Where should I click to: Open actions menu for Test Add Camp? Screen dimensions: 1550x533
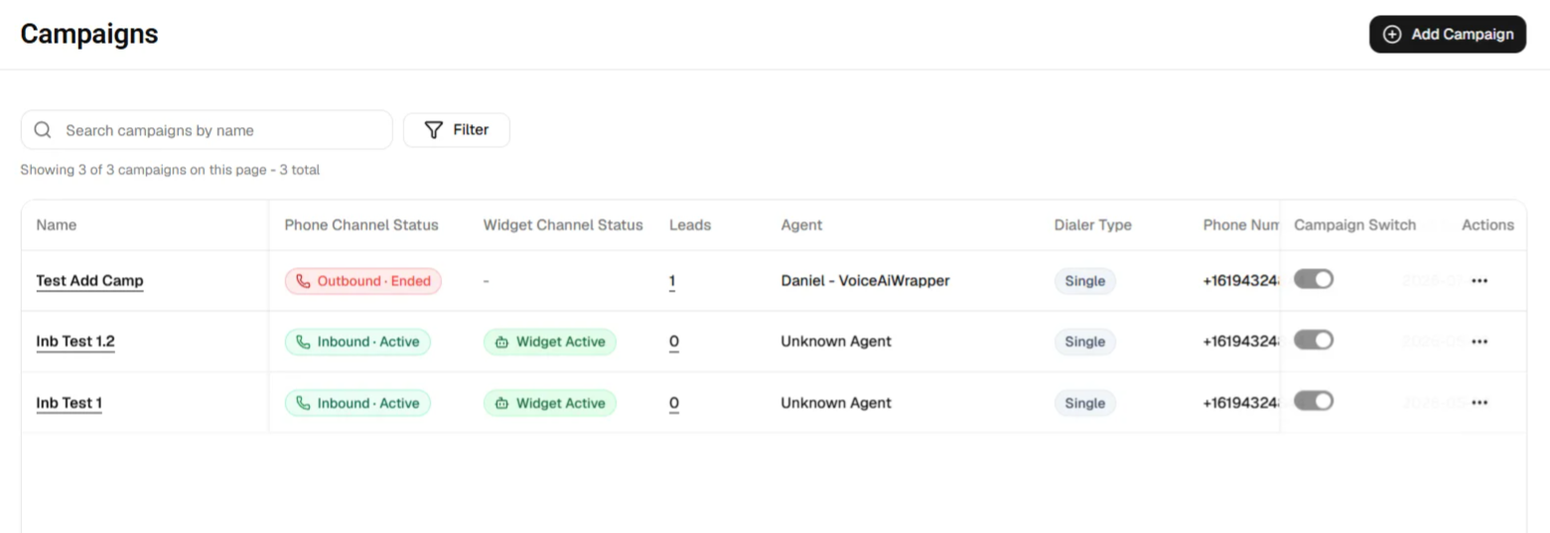click(x=1480, y=281)
